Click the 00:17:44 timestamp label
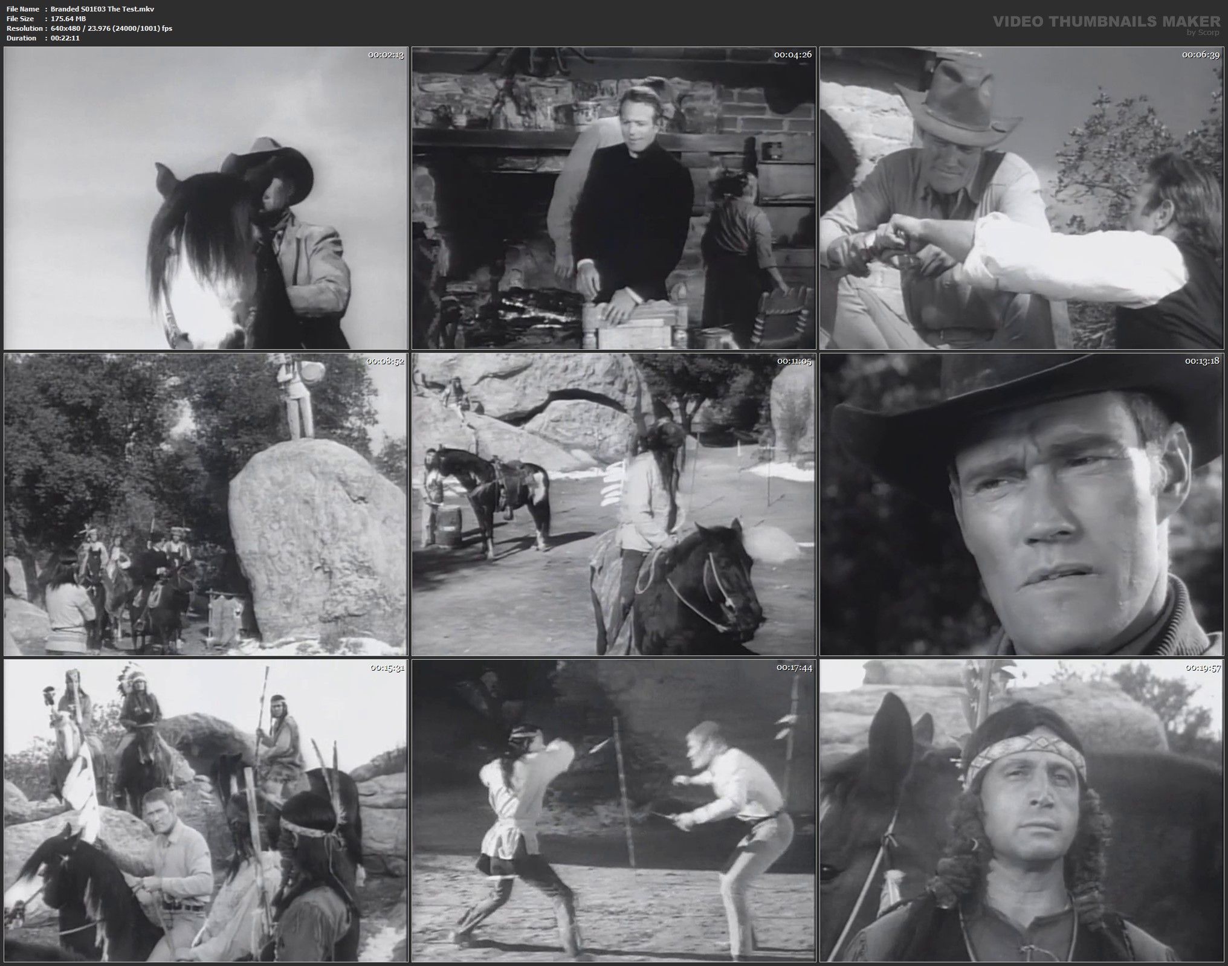Viewport: 1228px width, 966px height. tap(793, 668)
